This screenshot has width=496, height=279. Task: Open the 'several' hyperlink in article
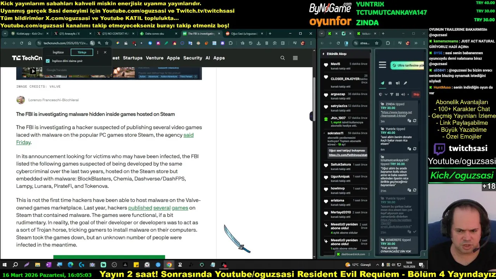click(162, 208)
